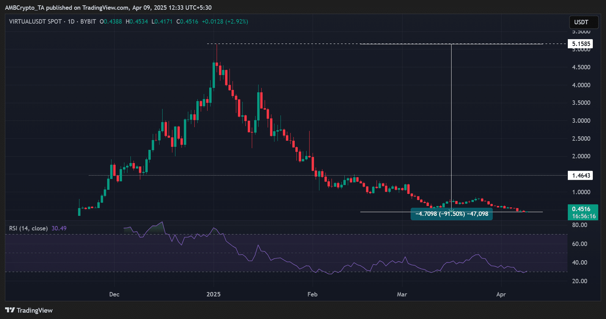606x319 pixels.
Task: Click the current price 0.4516 label
Action: point(583,209)
